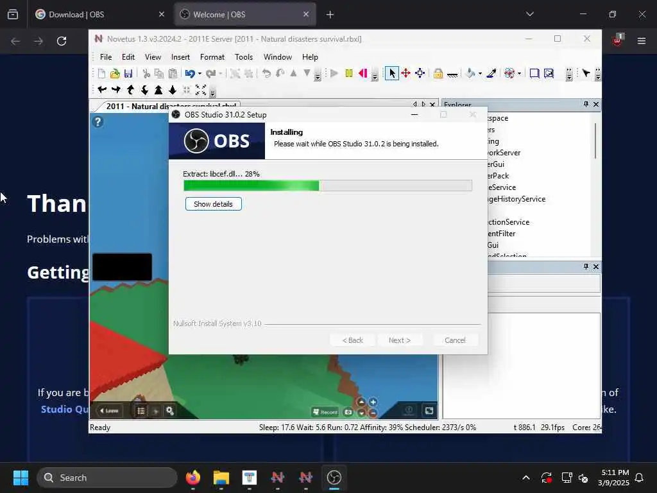The image size is (657, 493).
Task: Click the Zoom Extents icon
Action: 201,90
